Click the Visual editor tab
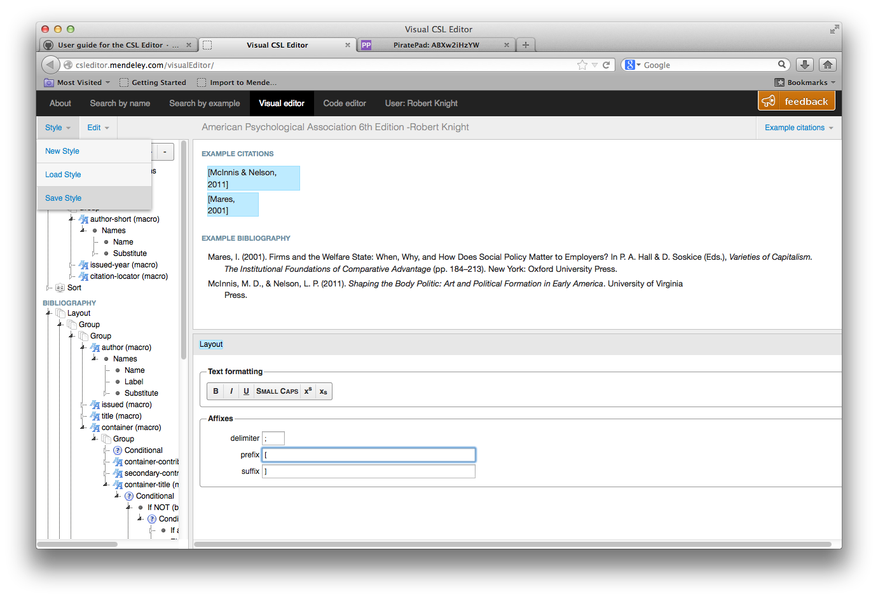Image resolution: width=878 pixels, height=599 pixels. coord(282,104)
